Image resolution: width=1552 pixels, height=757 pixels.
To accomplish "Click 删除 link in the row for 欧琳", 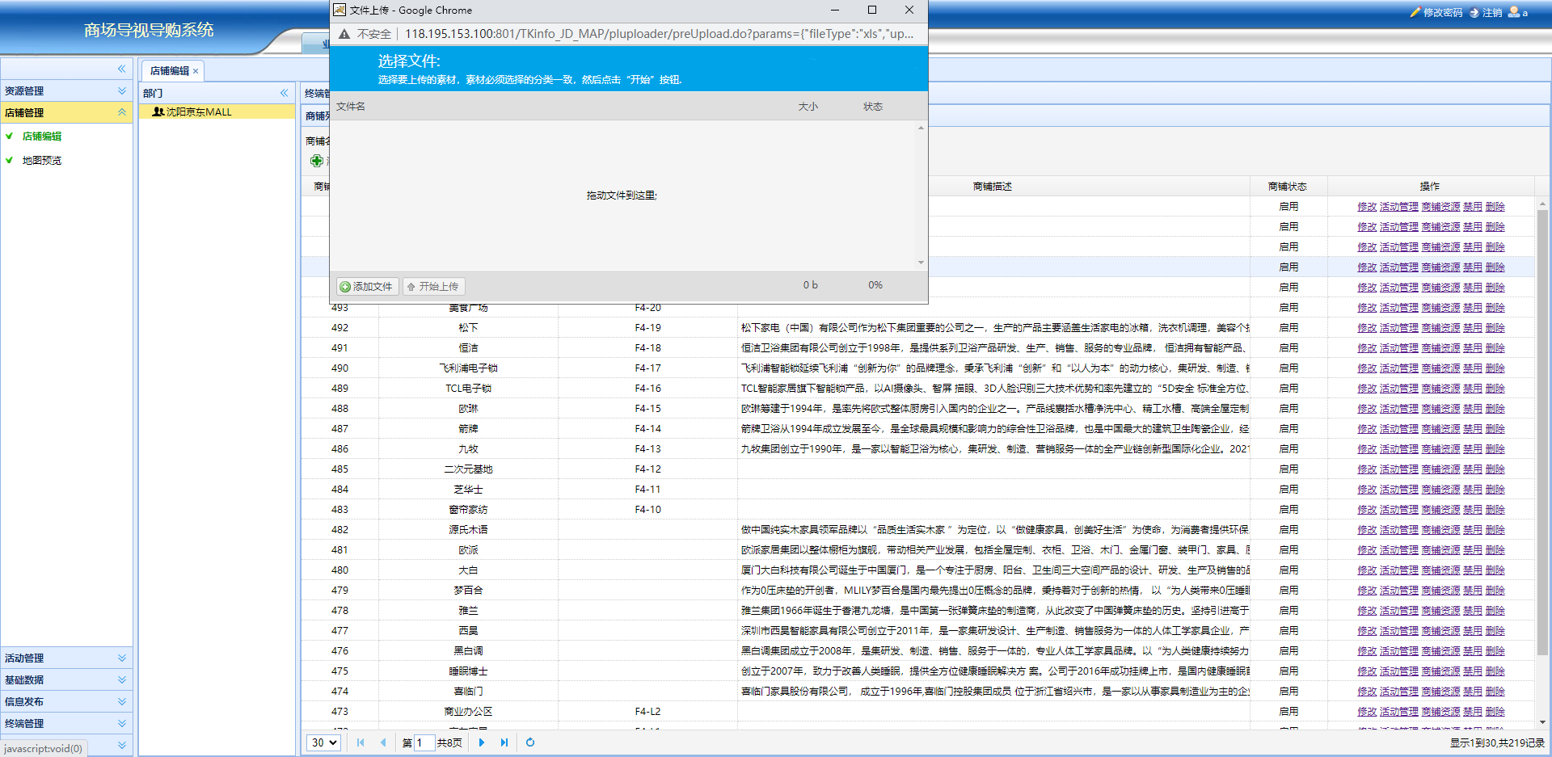I will (x=1495, y=409).
